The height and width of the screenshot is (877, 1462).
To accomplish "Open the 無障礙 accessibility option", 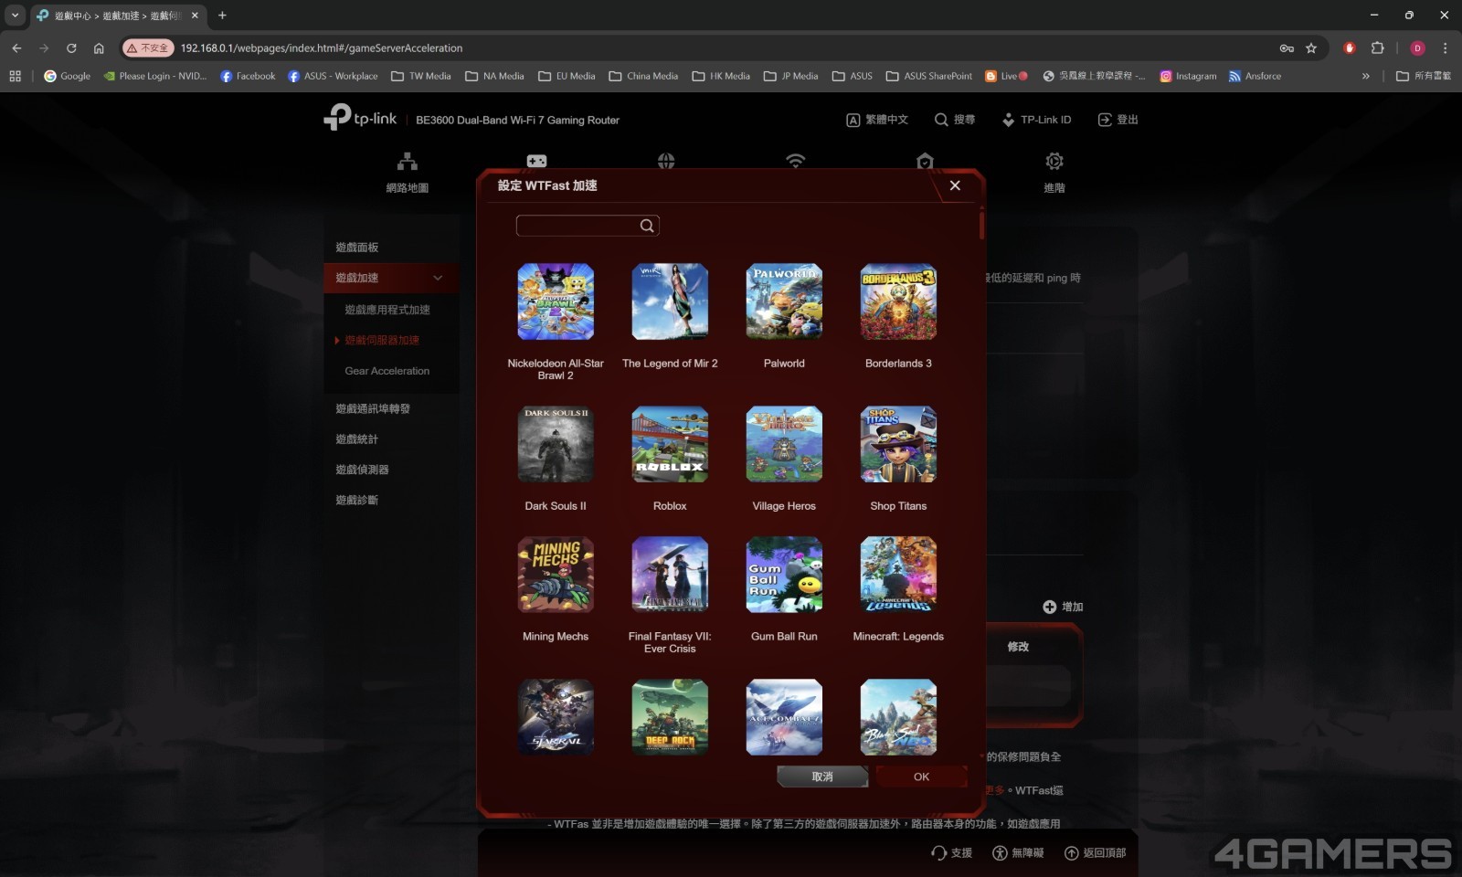I will (1018, 853).
